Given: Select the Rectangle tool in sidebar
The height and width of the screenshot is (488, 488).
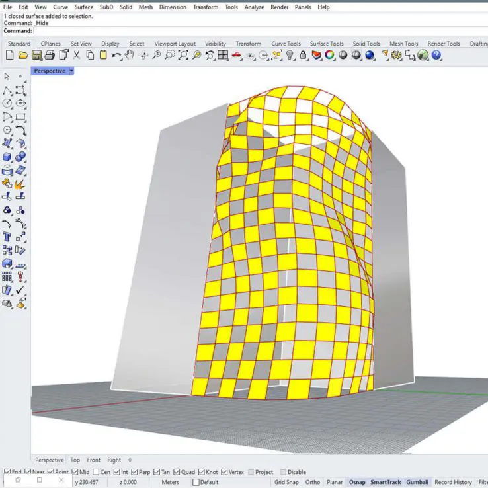Looking at the screenshot, I should [21, 117].
